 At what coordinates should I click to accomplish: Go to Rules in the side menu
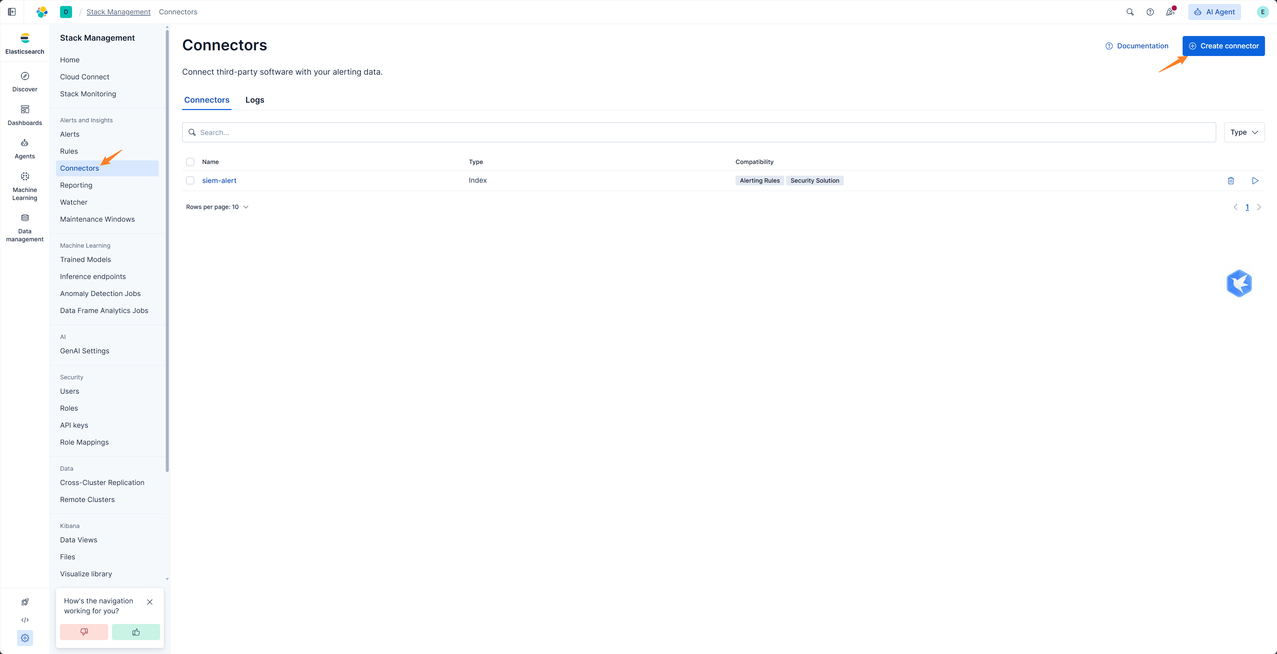tap(68, 151)
